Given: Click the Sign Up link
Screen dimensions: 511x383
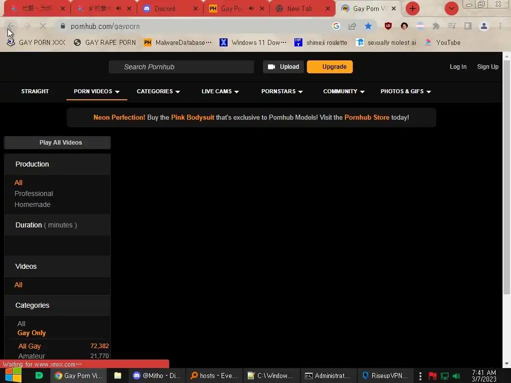Looking at the screenshot, I should (x=488, y=67).
